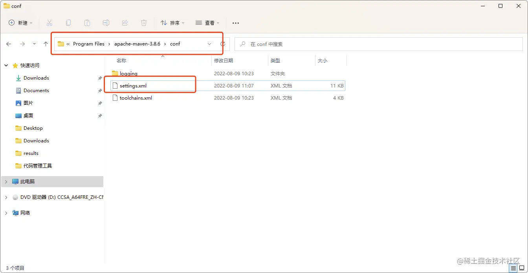Click the Paste clipboard icon
The width and height of the screenshot is (528, 273).
tap(87, 23)
